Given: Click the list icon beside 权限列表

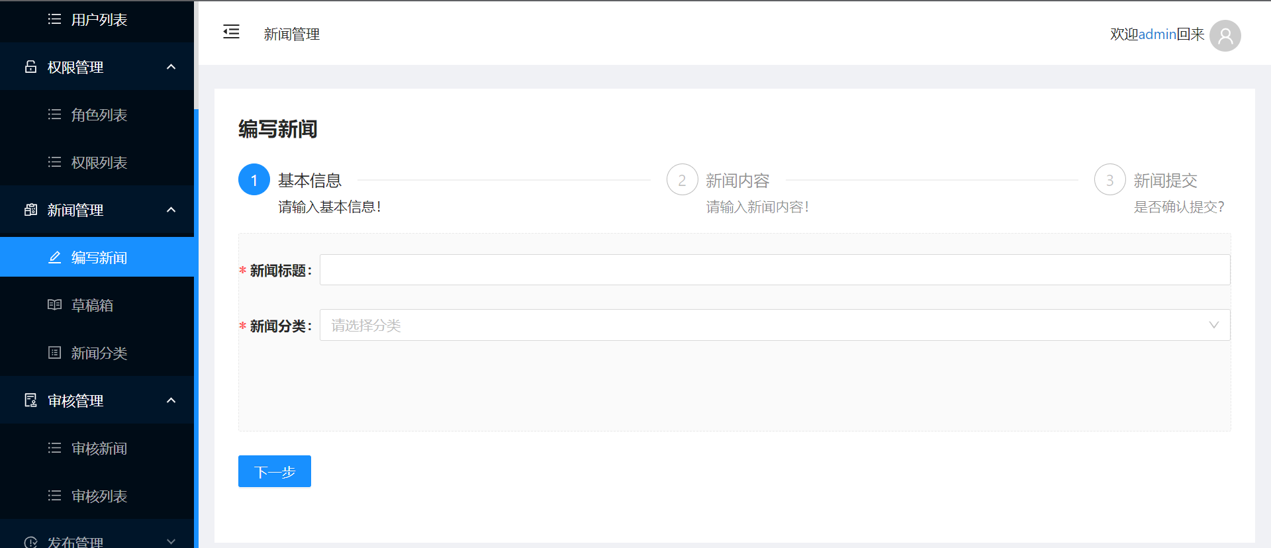Looking at the screenshot, I should coord(55,162).
